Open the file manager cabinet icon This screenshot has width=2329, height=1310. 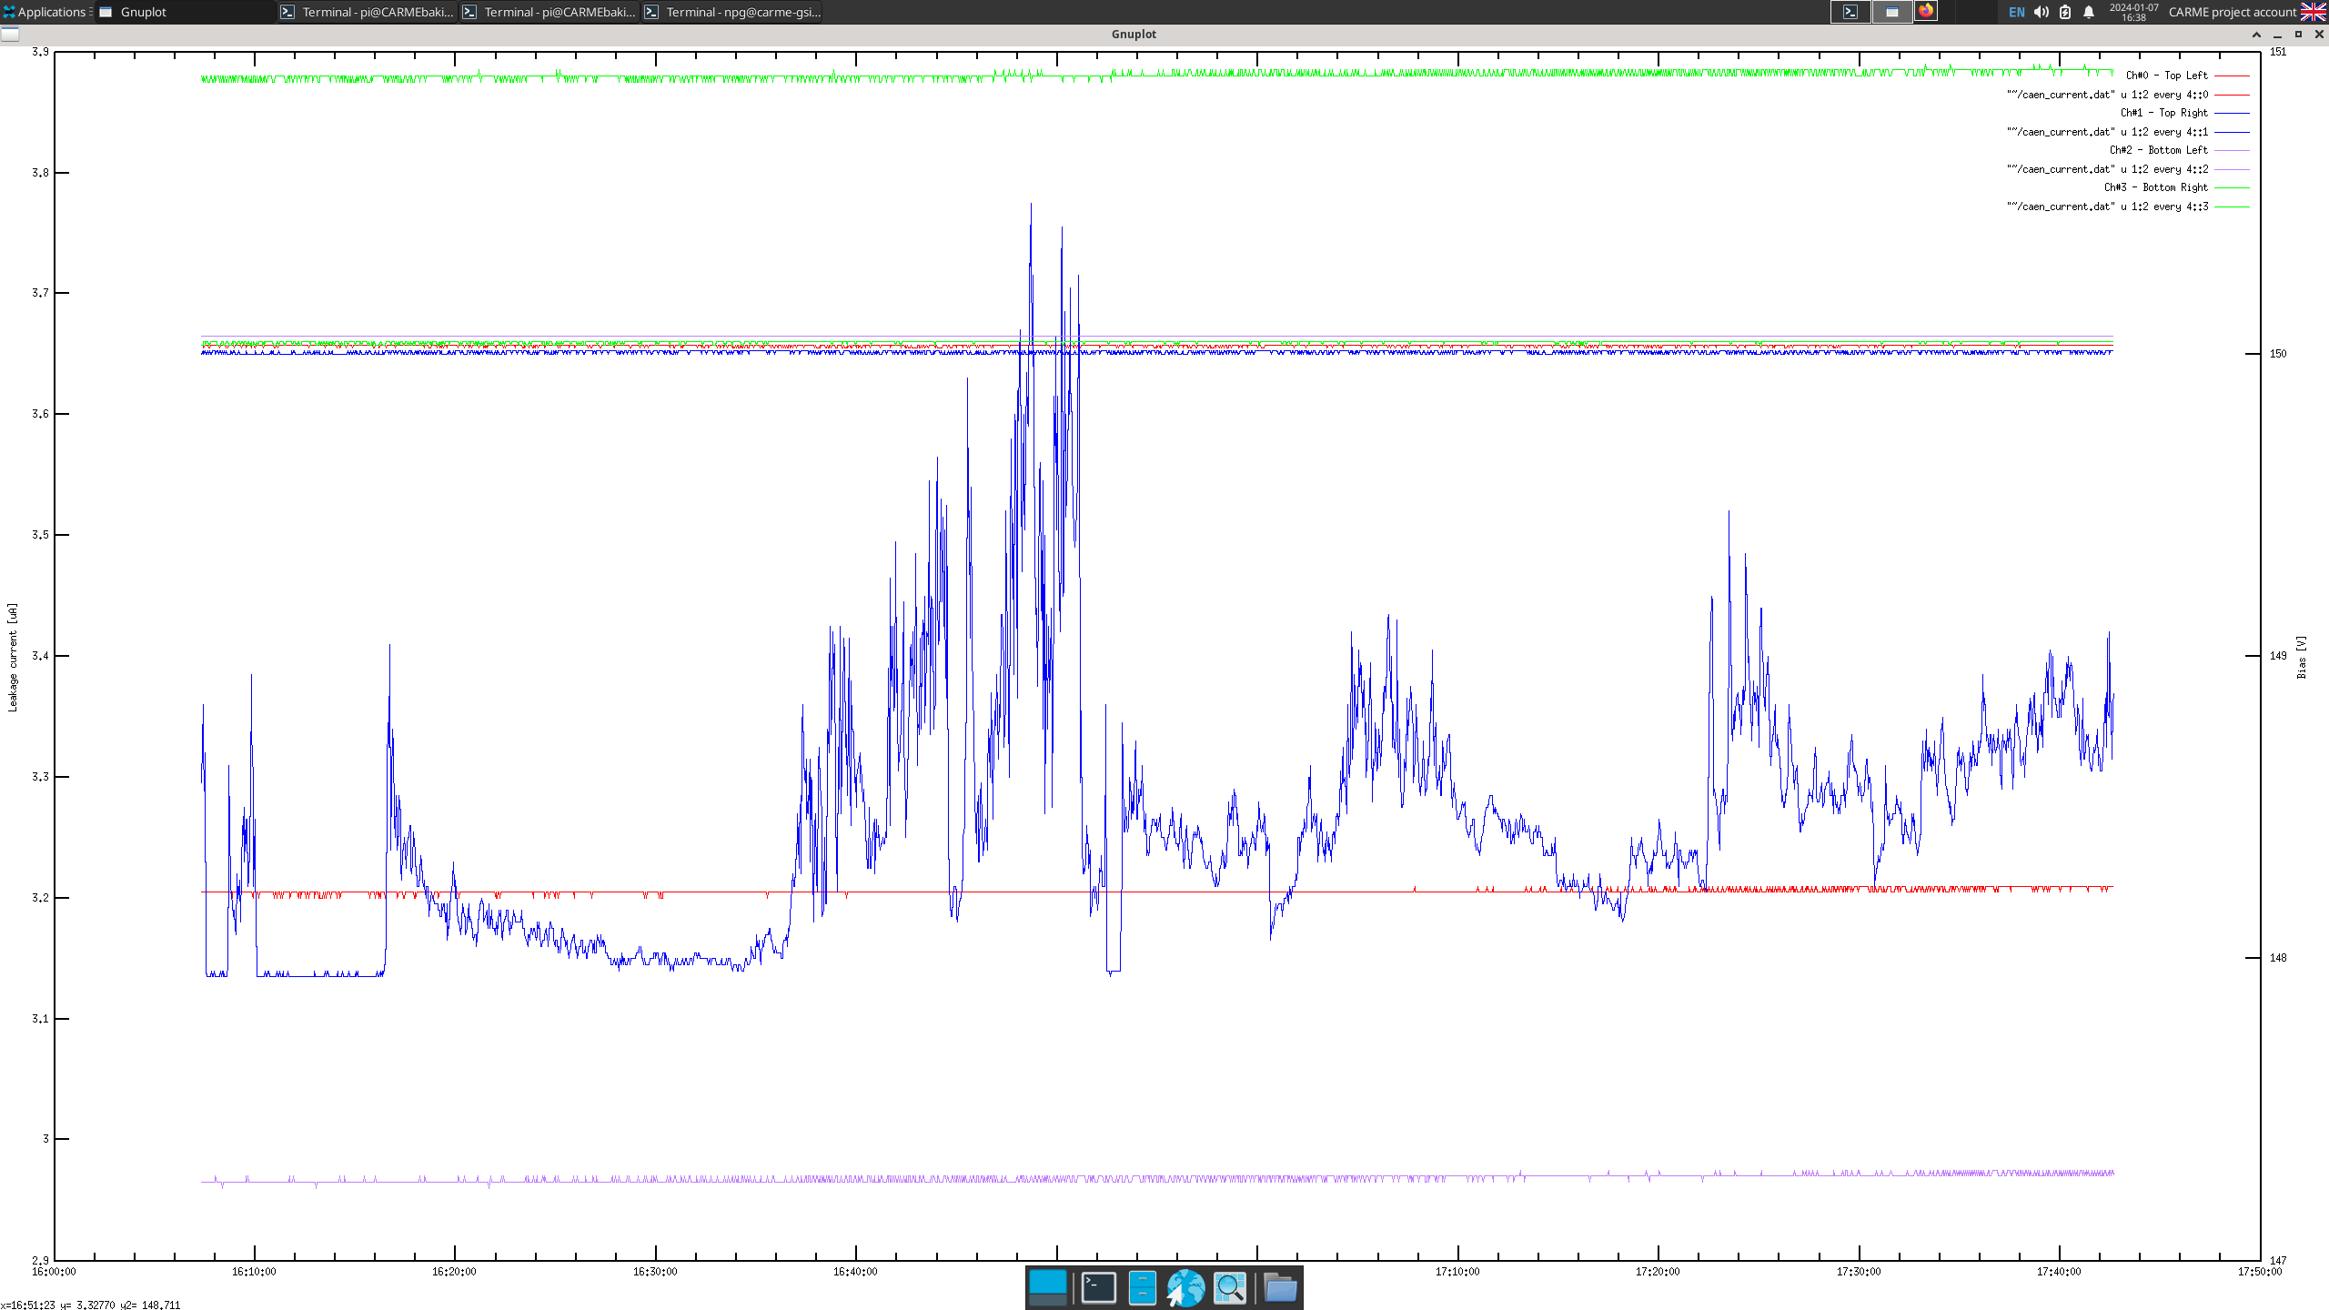[1142, 1287]
